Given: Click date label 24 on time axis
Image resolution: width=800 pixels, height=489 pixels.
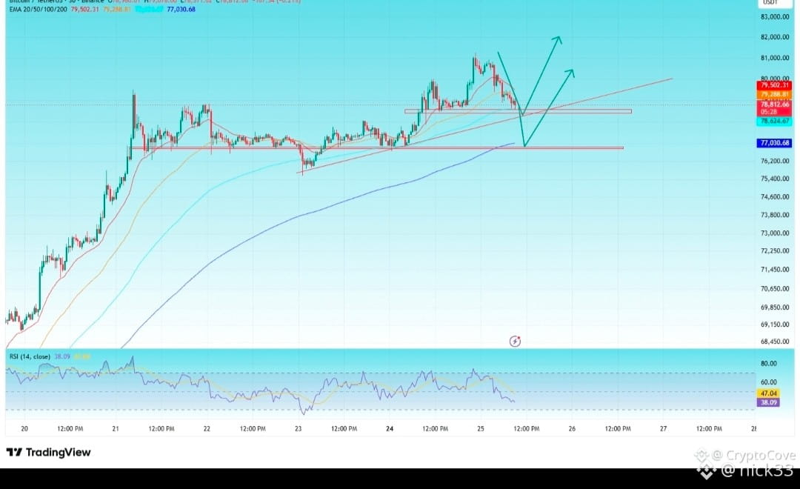Looking at the screenshot, I should tap(390, 429).
